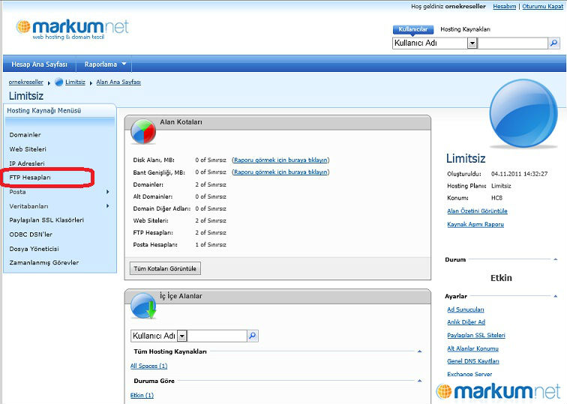Open Zamanlanmış Görevler menu item
The height and width of the screenshot is (404, 567).
coord(44,262)
